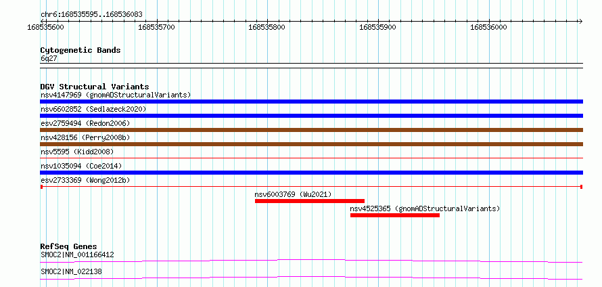The image size is (602, 287).
Task: Click the 168536000 ruler coordinate
Action: pos(488,27)
